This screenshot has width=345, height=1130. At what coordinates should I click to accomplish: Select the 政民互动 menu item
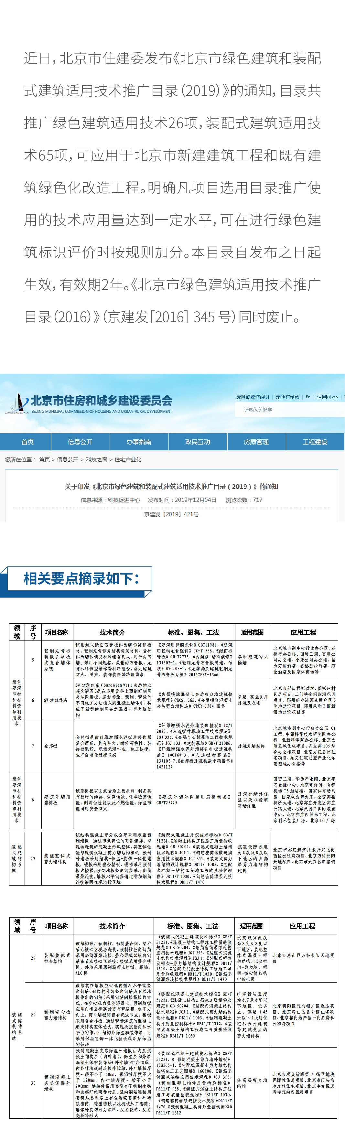(x=198, y=442)
